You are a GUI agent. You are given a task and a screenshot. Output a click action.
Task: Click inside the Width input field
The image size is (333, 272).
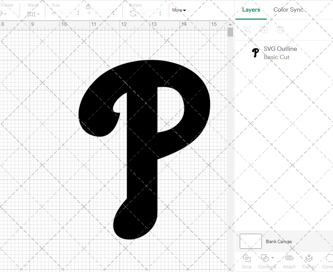[x=67, y=13]
